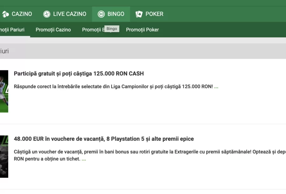Image resolution: width=286 pixels, height=194 pixels.
Task: Switch to the Promoții Pariuri tab
Action: click(12, 30)
